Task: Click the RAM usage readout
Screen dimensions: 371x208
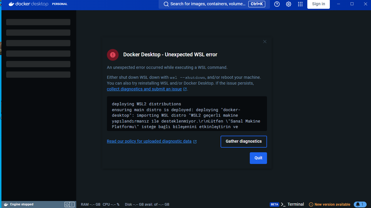Action: (x=91, y=204)
